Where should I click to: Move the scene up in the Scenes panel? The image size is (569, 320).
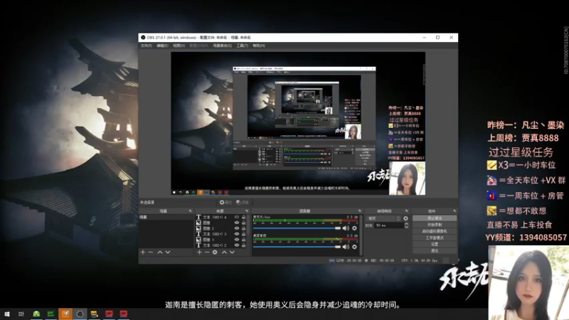point(160,252)
